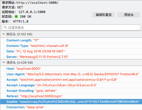Select the Accept-Language header row
142x110 pixels.
[71, 85]
